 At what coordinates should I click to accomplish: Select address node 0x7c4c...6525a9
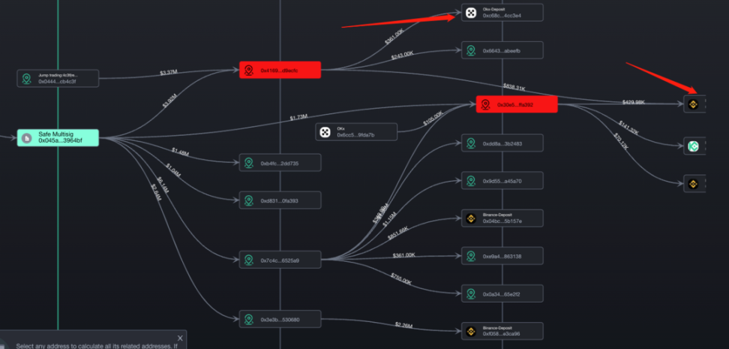coord(280,260)
